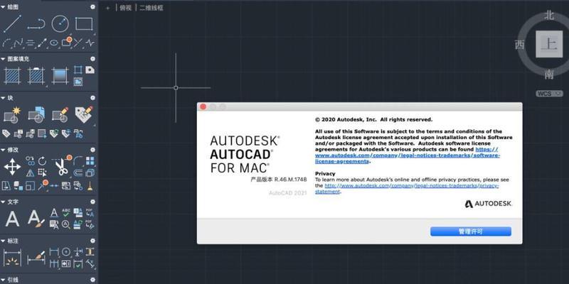Select the large Dimension tool
Screen dimensions: 569x284
(x=12, y=258)
